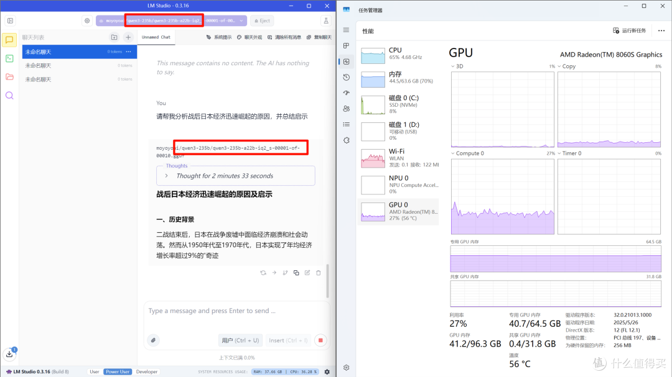Click the dedicated GPU memory usage bar
Image resolution: width=672 pixels, height=377 pixels.
click(556, 258)
